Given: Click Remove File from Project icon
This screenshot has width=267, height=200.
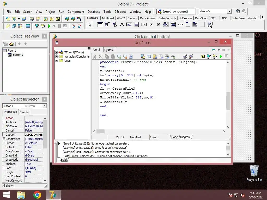Looking at the screenshot, I should point(52,19).
